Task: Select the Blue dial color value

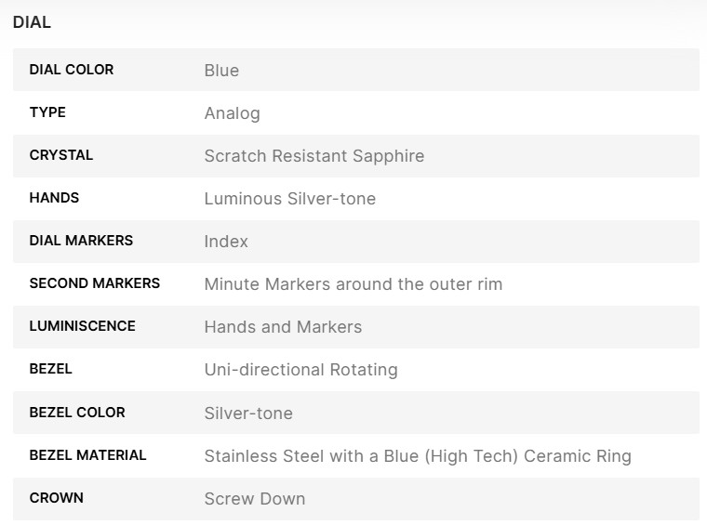Action: (x=221, y=71)
